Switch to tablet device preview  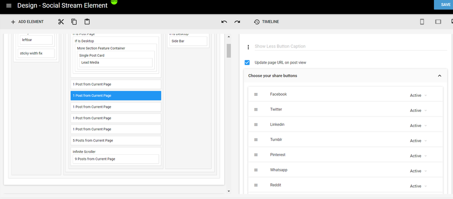pos(438,22)
